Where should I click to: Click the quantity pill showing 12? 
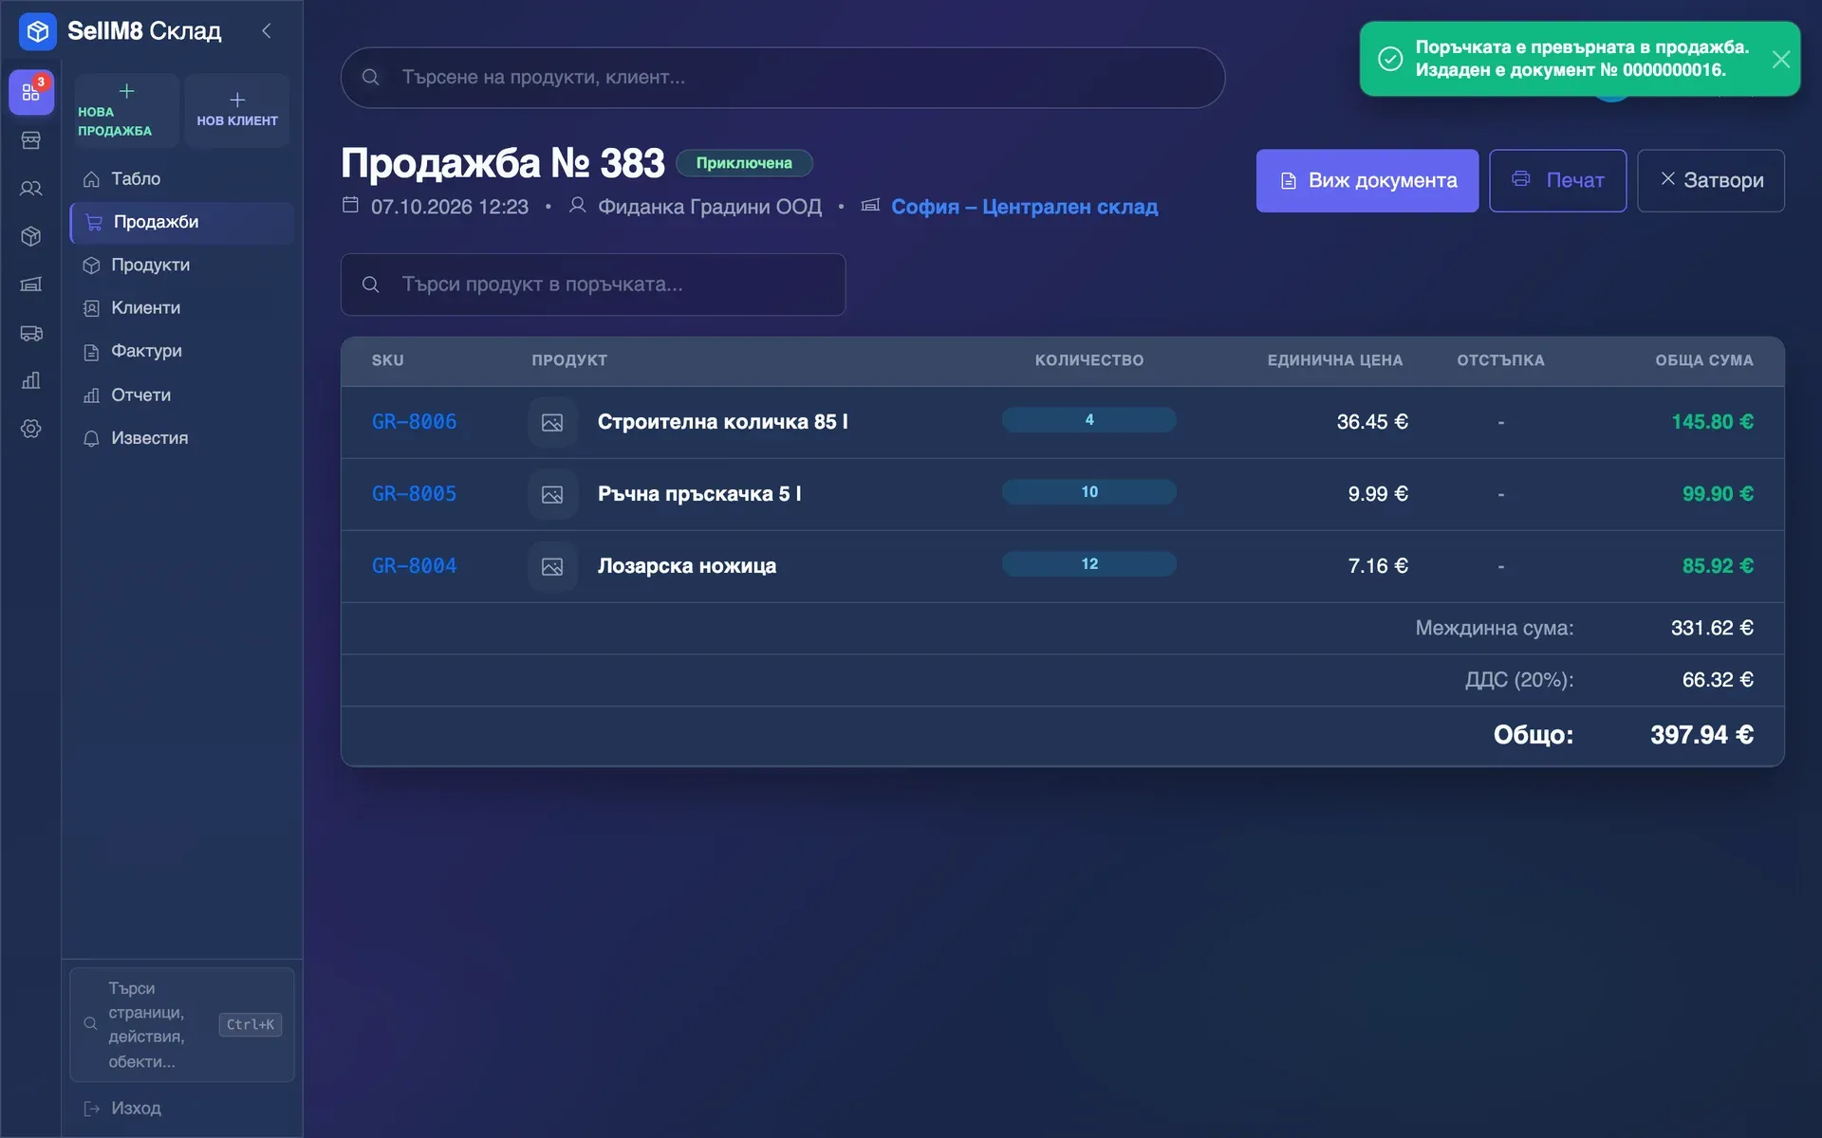1089,563
